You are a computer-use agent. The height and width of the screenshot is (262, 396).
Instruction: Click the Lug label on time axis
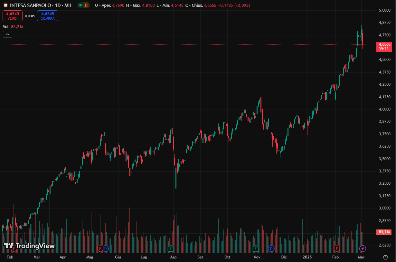pyautogui.click(x=144, y=257)
